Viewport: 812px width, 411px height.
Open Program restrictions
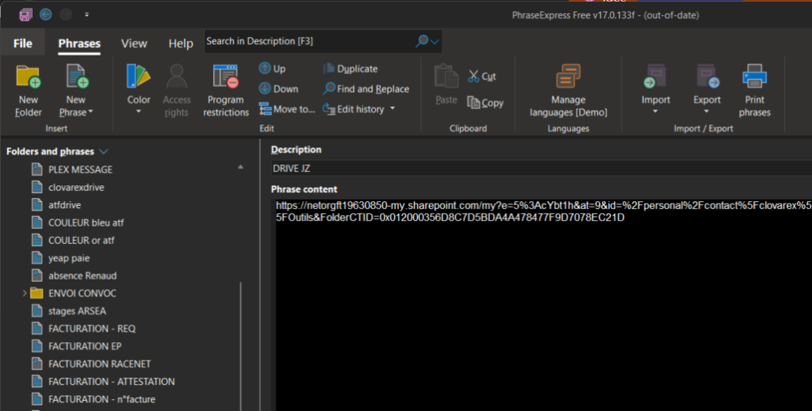pyautogui.click(x=226, y=90)
